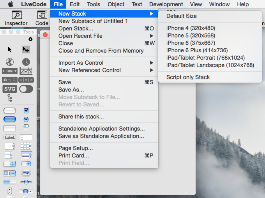Select the Edit (pointer) tool

[x=26, y=49]
